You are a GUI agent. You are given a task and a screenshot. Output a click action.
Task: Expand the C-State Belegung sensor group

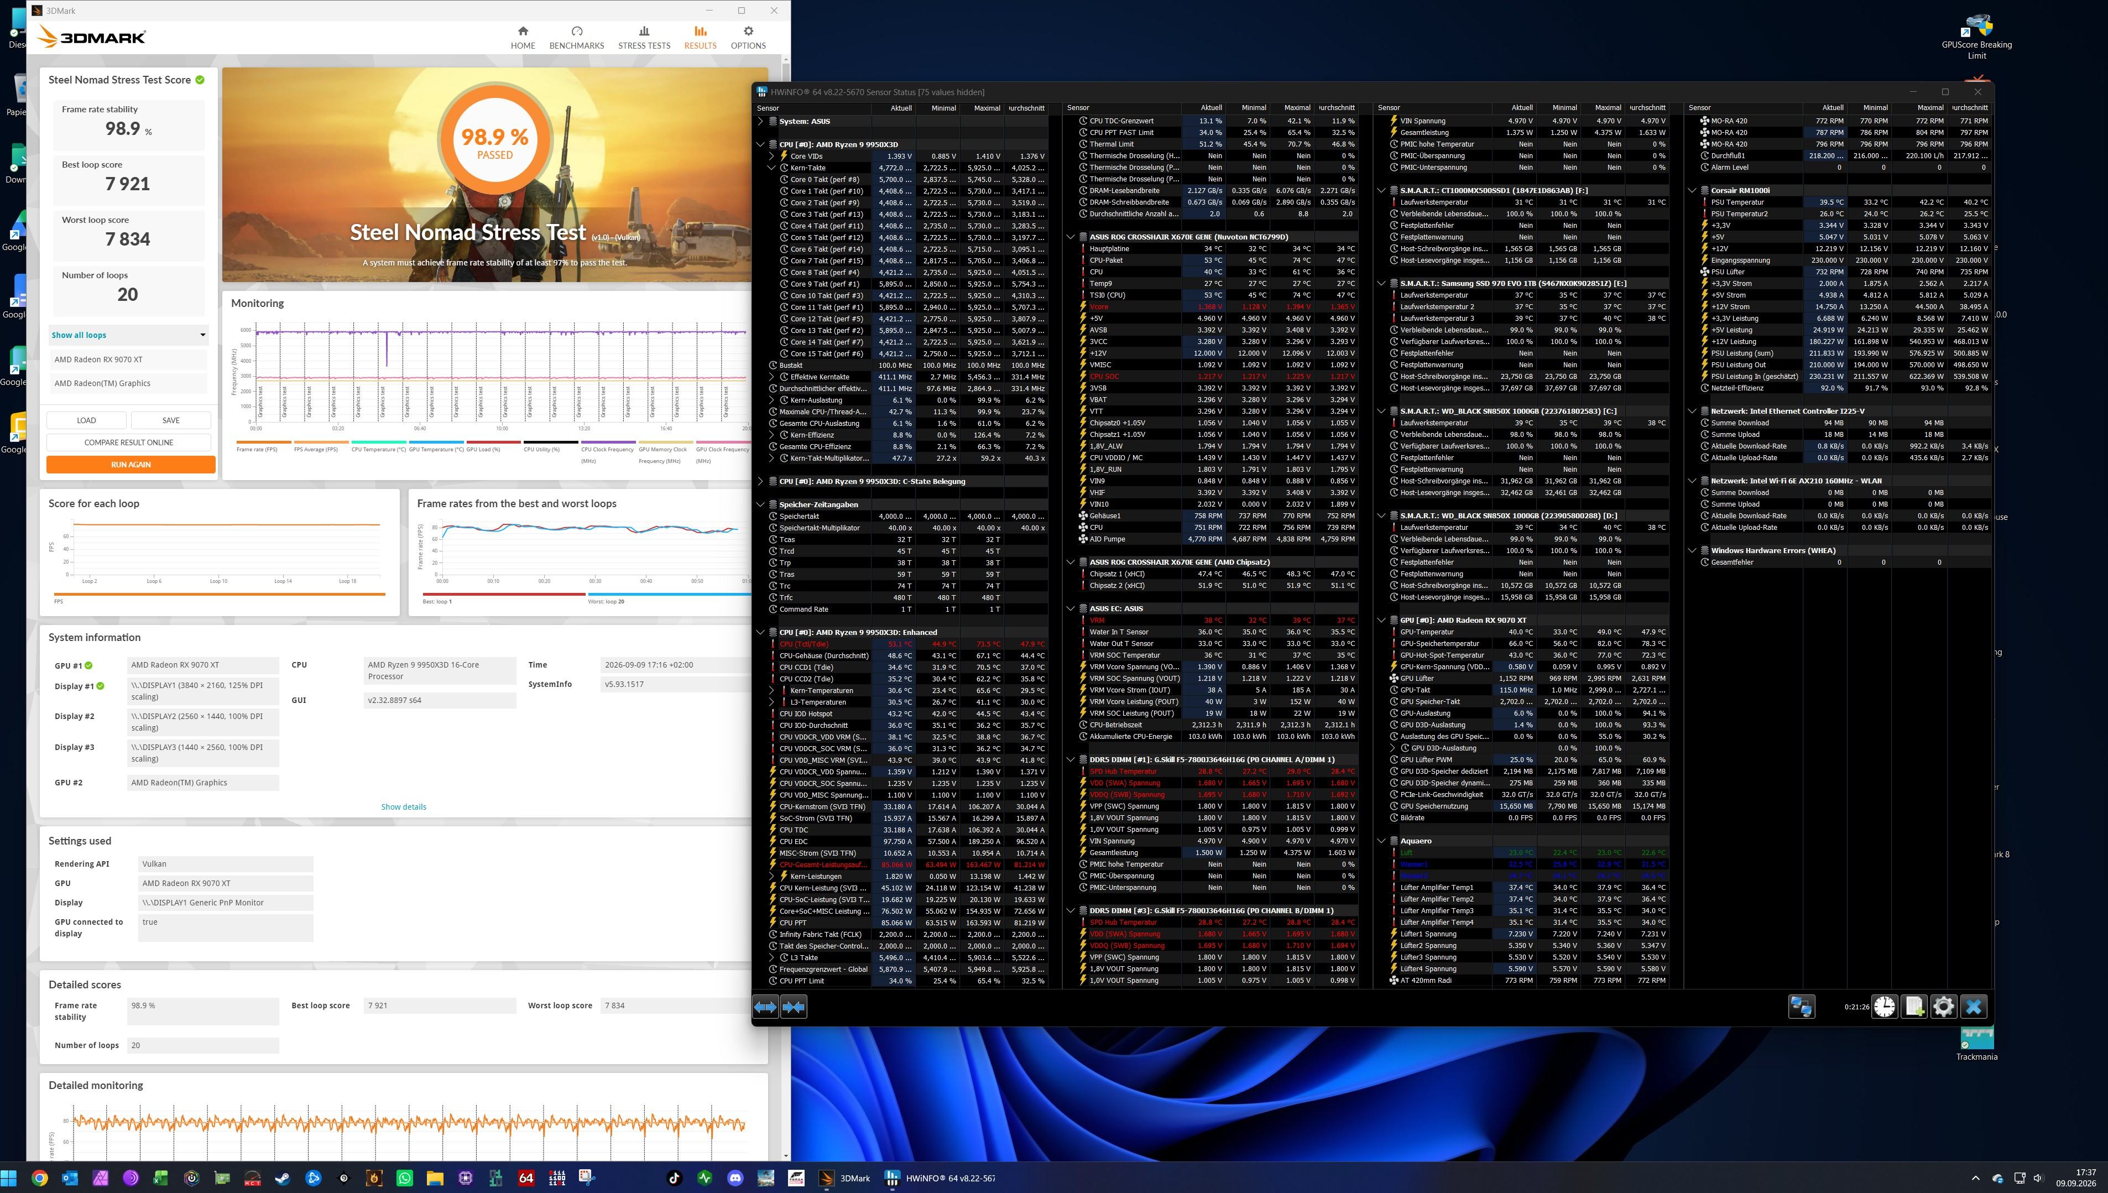point(761,481)
